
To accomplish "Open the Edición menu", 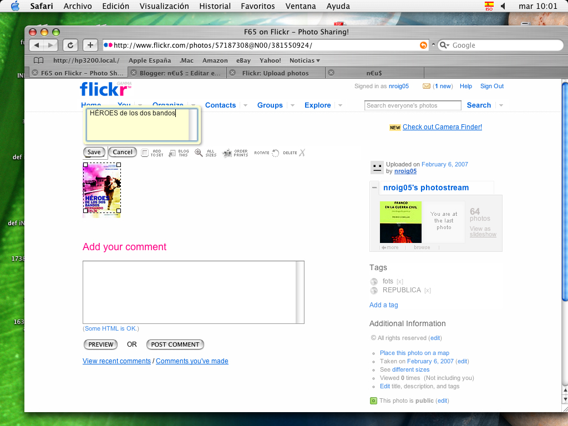I will point(115,6).
